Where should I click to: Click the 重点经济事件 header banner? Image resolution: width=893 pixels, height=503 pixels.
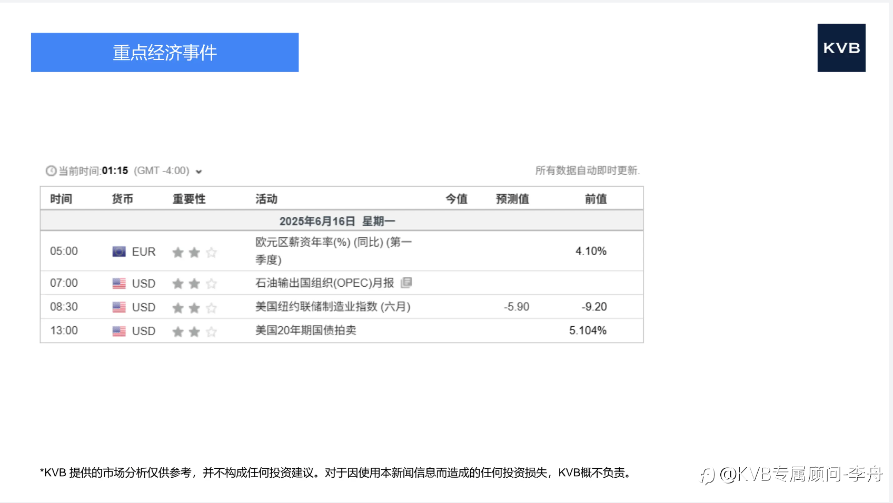165,53
